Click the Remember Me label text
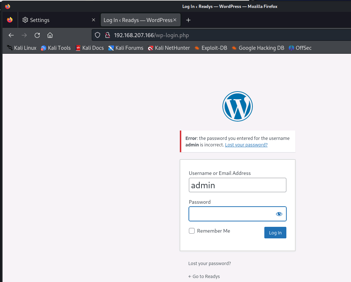 point(213,231)
